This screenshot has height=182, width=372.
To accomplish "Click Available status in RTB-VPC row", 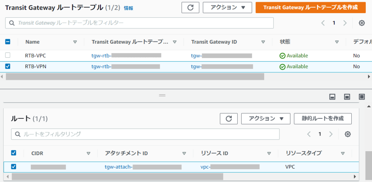I will [294, 56].
